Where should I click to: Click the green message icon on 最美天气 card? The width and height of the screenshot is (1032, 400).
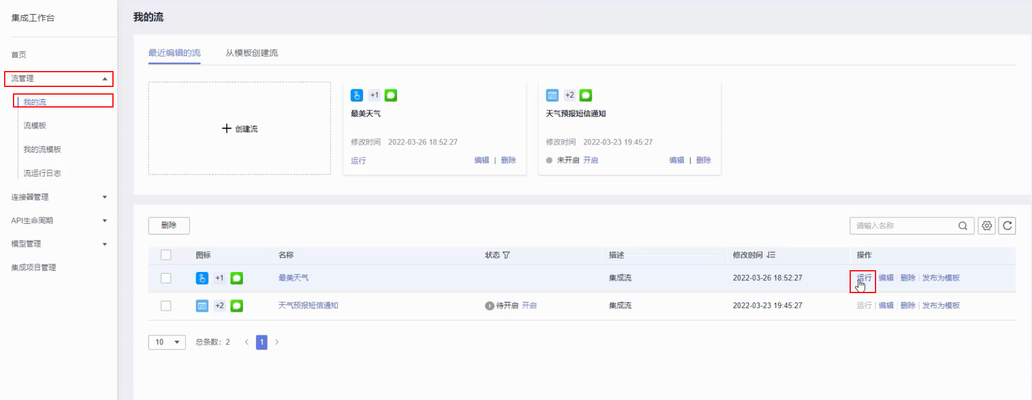[391, 95]
